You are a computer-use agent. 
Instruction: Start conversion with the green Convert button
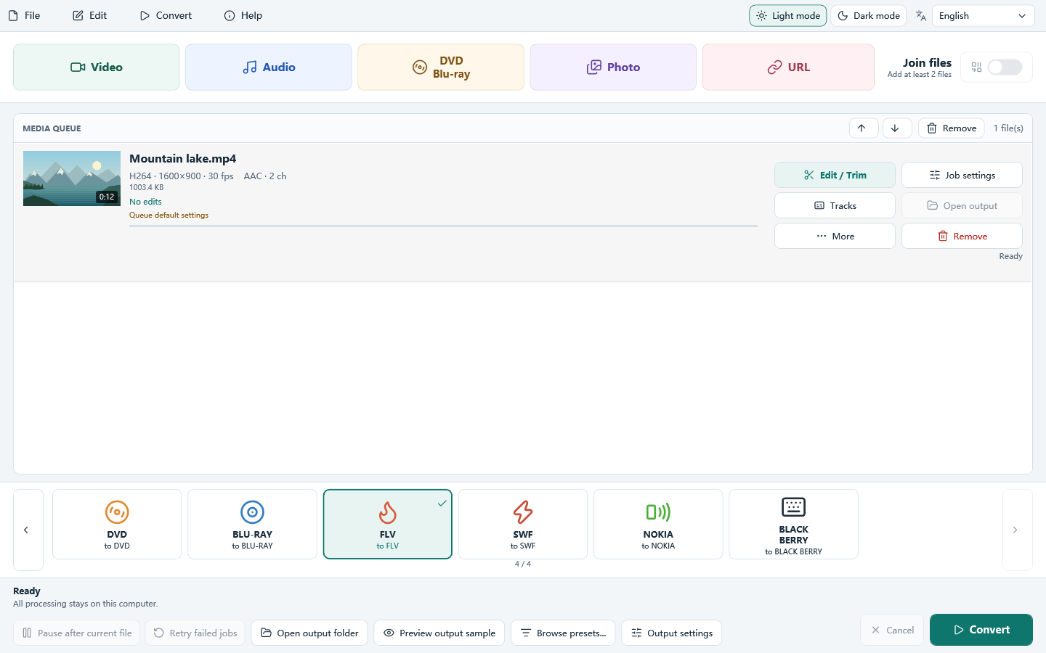[x=981, y=630]
